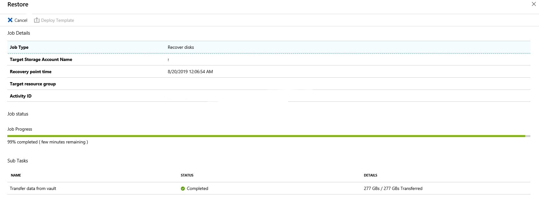Click the 277 GBs Transferred details text
Image resolution: width=539 pixels, height=198 pixels.
click(x=393, y=188)
